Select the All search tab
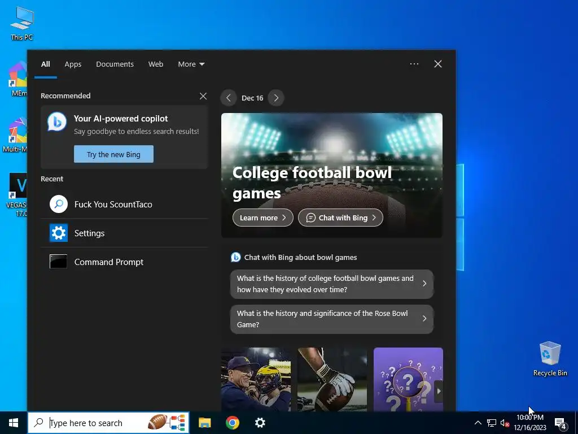The height and width of the screenshot is (434, 578). click(x=45, y=64)
